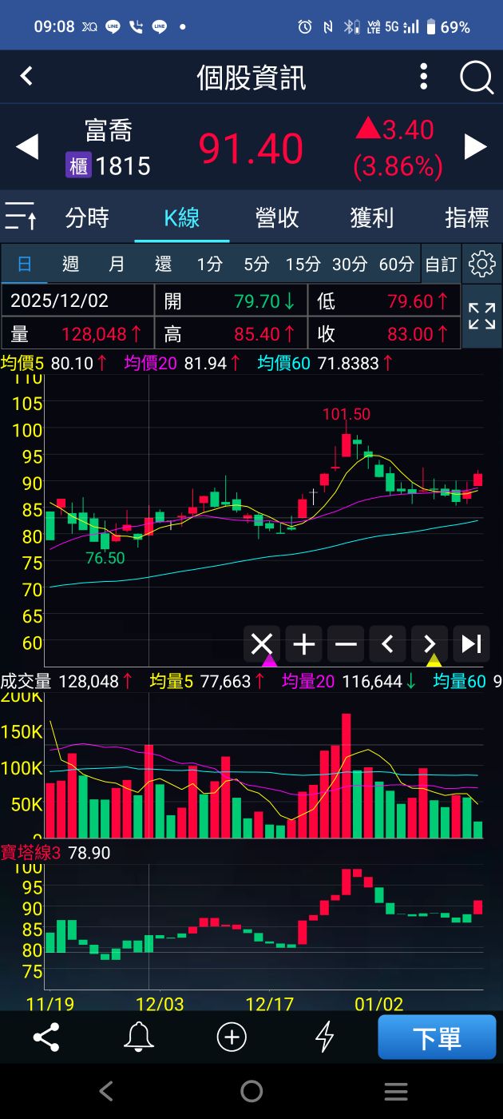Image resolution: width=503 pixels, height=1119 pixels.
Task: Tap 寶塔線3 indicator label
Action: [31, 853]
